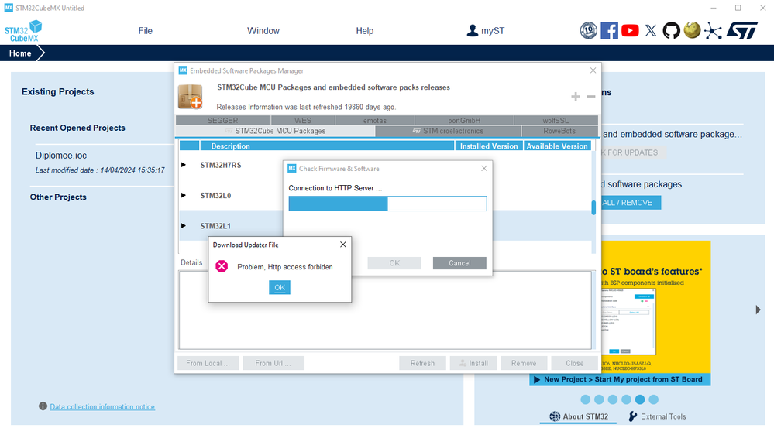Open the GitHub icon in top bar
This screenshot has height=435, width=774.
click(671, 31)
